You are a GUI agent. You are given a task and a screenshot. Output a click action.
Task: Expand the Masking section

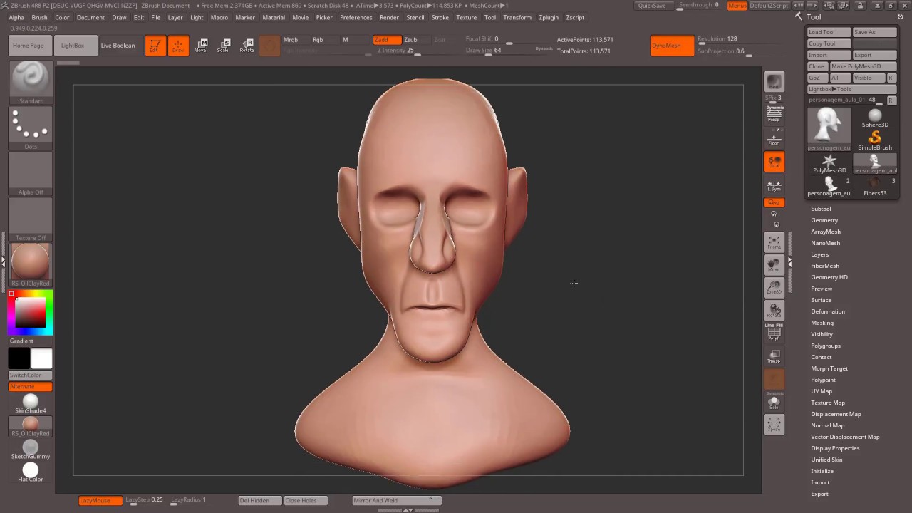click(x=822, y=323)
